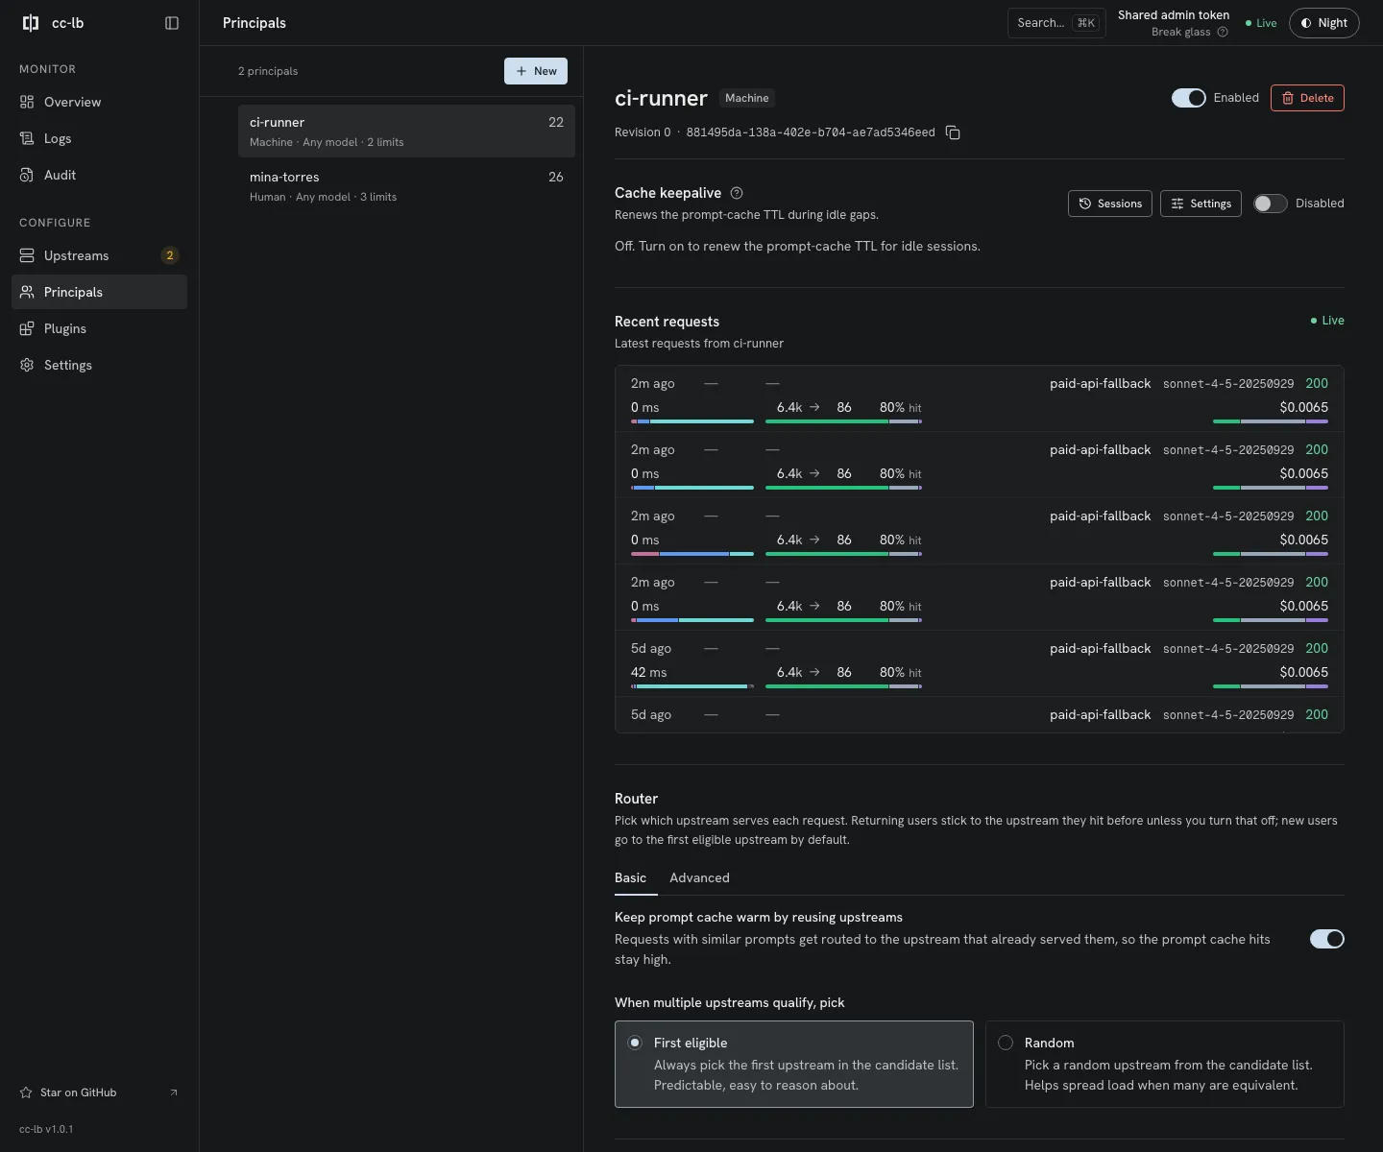Open Upstreams configuration

click(x=99, y=255)
